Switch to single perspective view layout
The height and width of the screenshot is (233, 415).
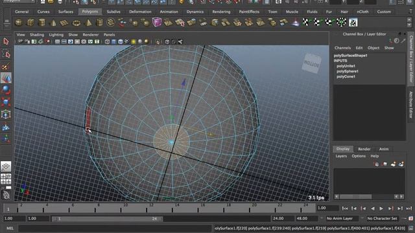(x=6, y=166)
